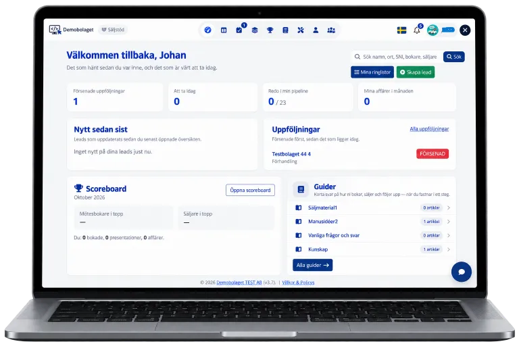
Task: Expand the Säljmaterial1 row chevron
Action: (x=449, y=207)
